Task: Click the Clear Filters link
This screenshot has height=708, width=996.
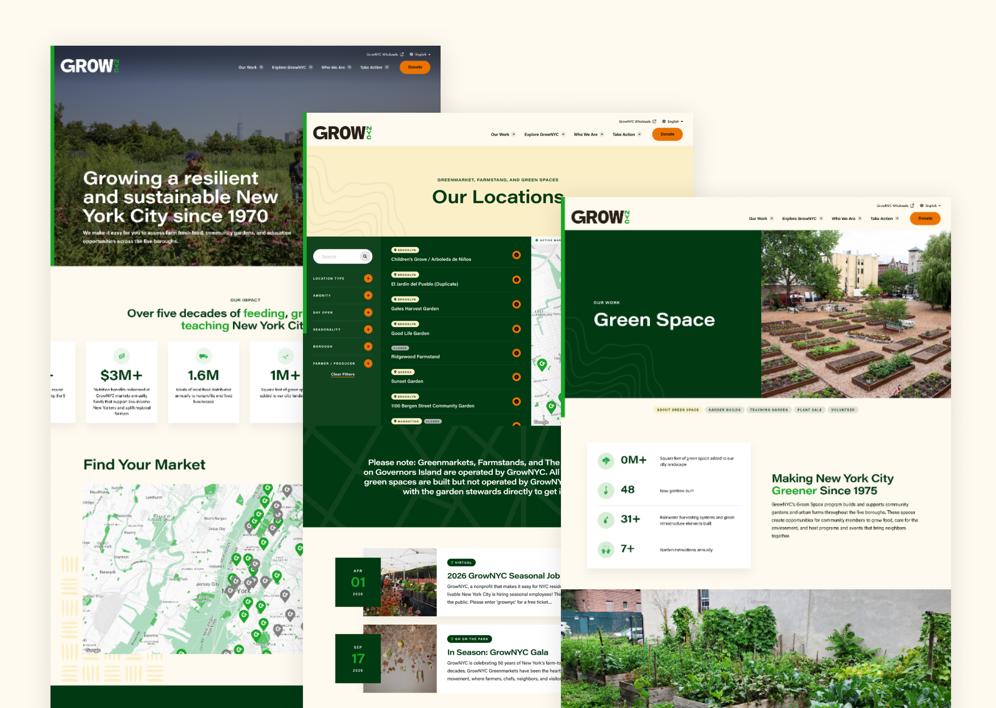Action: point(342,374)
